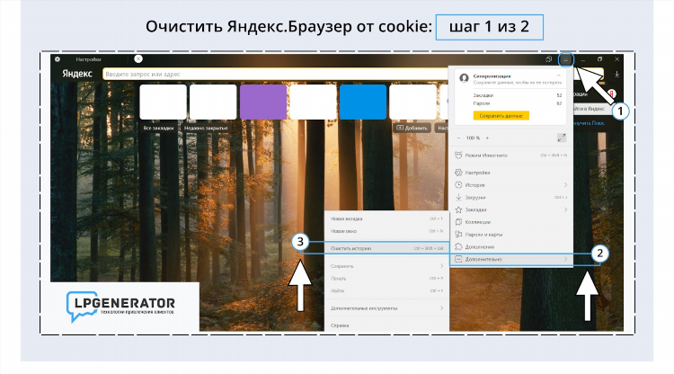Collapse the Синхронизация card with its chevron
This screenshot has width=674, height=374.
point(558,76)
